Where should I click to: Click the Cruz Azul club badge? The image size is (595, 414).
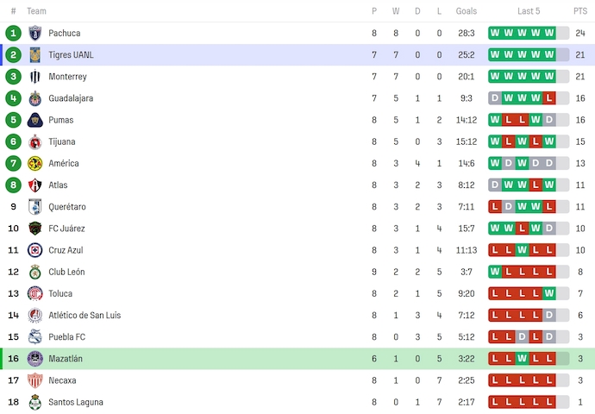tap(35, 250)
